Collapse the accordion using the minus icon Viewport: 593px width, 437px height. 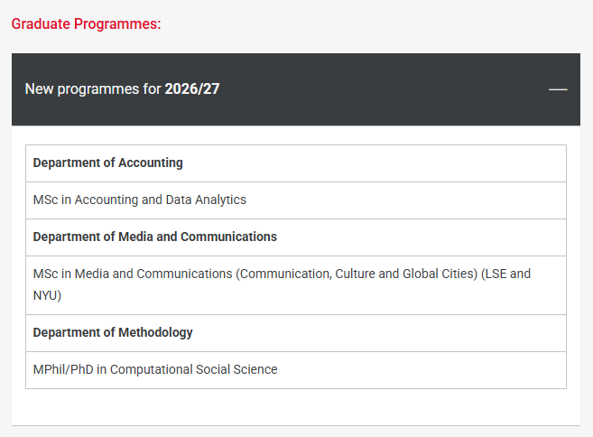(x=558, y=89)
